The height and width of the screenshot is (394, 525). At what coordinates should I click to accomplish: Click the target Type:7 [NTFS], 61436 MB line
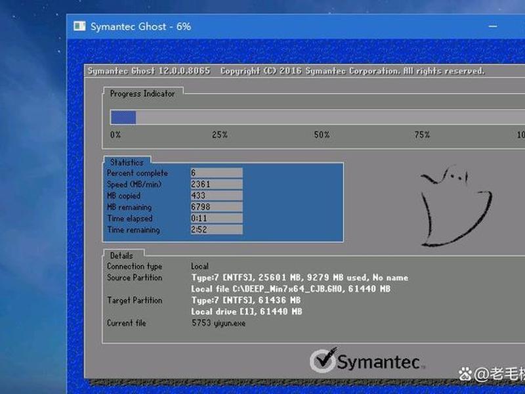246,300
